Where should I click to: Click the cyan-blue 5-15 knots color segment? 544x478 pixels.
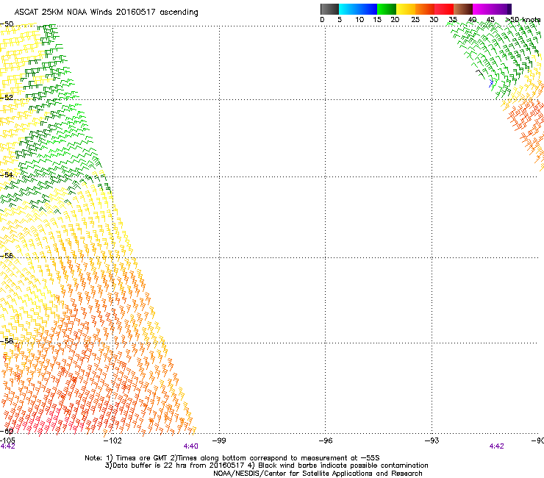pyautogui.click(x=358, y=9)
